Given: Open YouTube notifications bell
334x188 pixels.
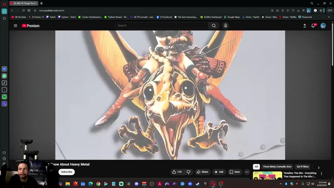Looking at the screenshot, I should click(313, 26).
